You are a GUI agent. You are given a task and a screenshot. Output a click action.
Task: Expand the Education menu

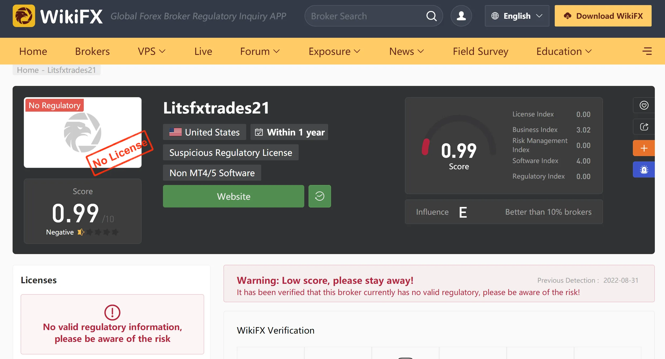coord(564,51)
